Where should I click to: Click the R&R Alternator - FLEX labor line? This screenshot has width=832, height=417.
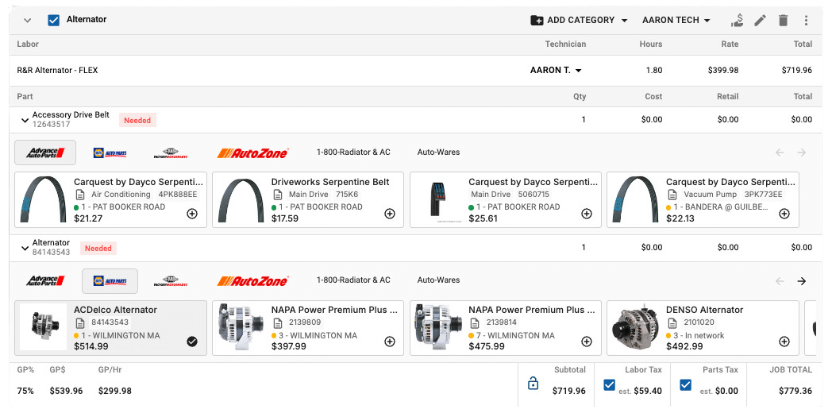57,70
